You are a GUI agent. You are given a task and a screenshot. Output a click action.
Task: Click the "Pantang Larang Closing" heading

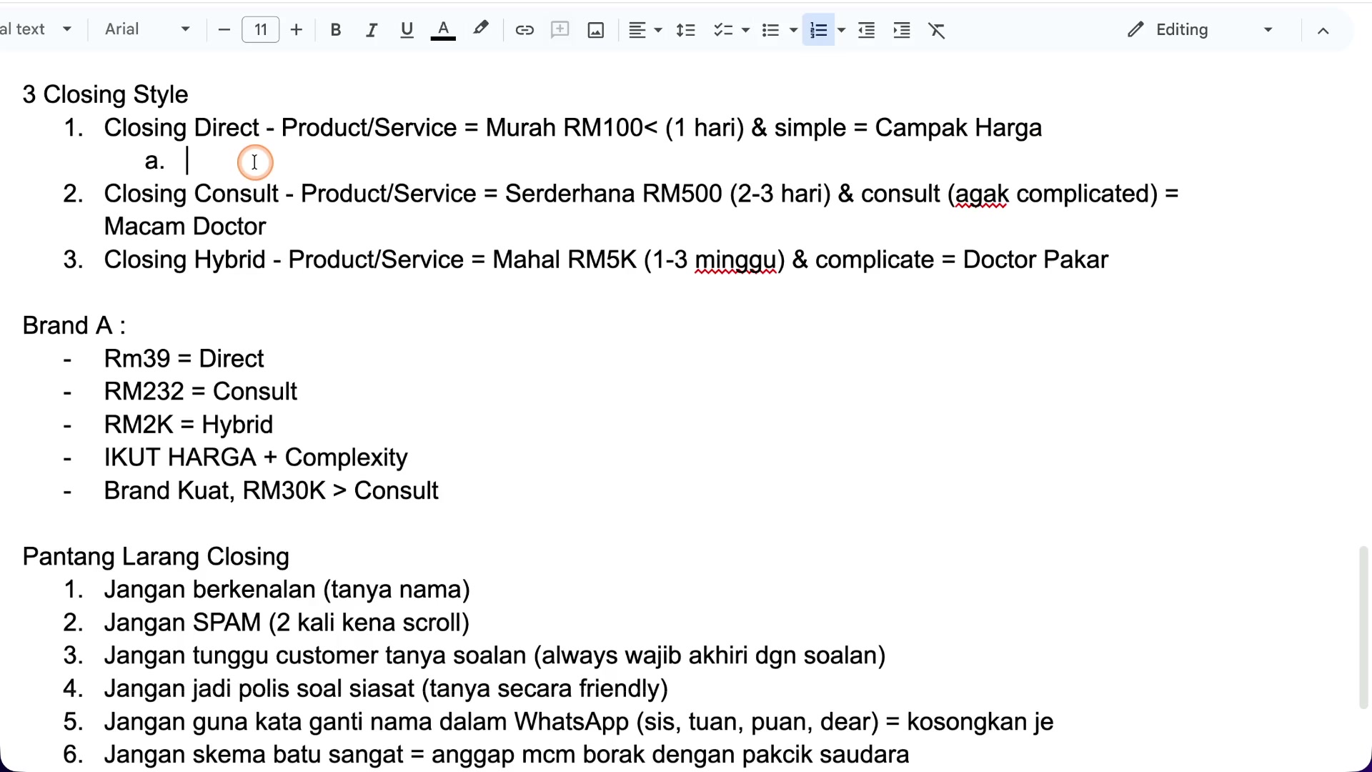tap(156, 557)
